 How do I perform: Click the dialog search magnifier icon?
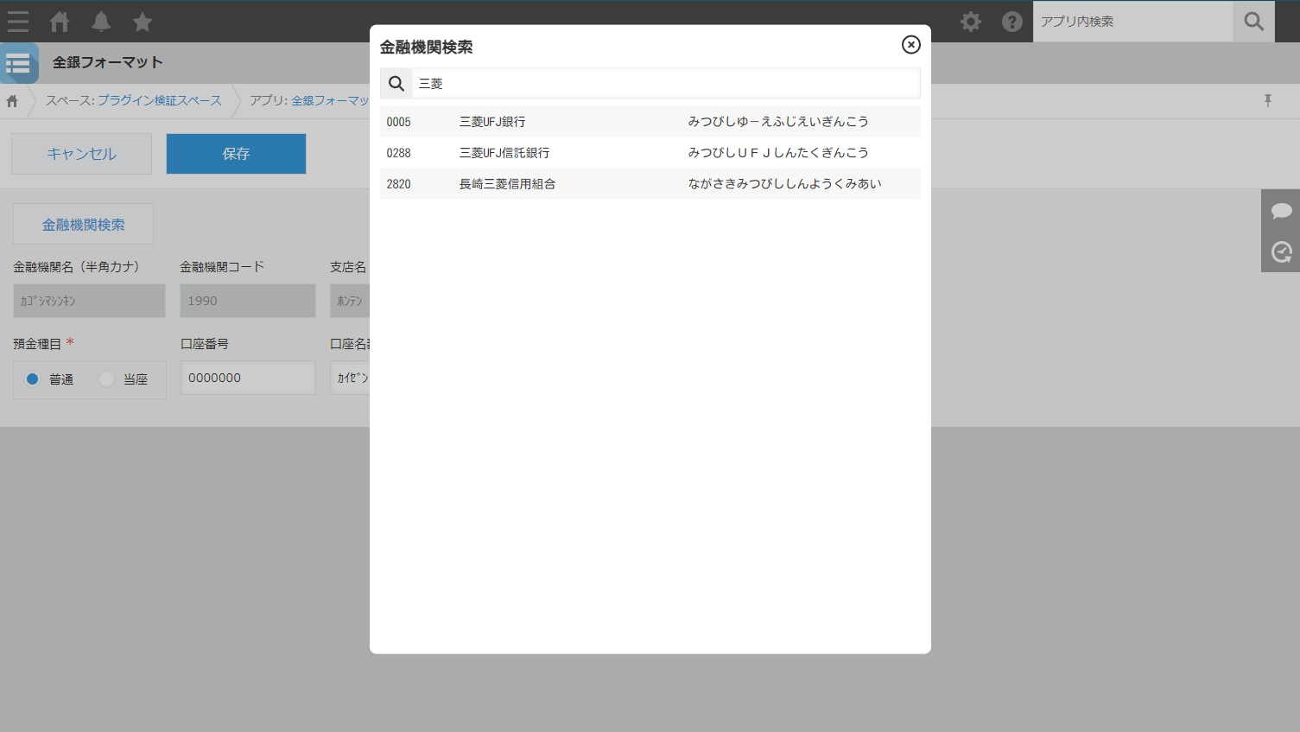pyautogui.click(x=396, y=84)
